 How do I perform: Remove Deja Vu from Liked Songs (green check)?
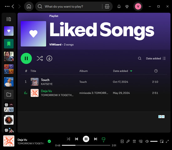click(49, 141)
